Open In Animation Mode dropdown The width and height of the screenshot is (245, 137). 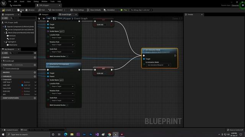coord(158,65)
